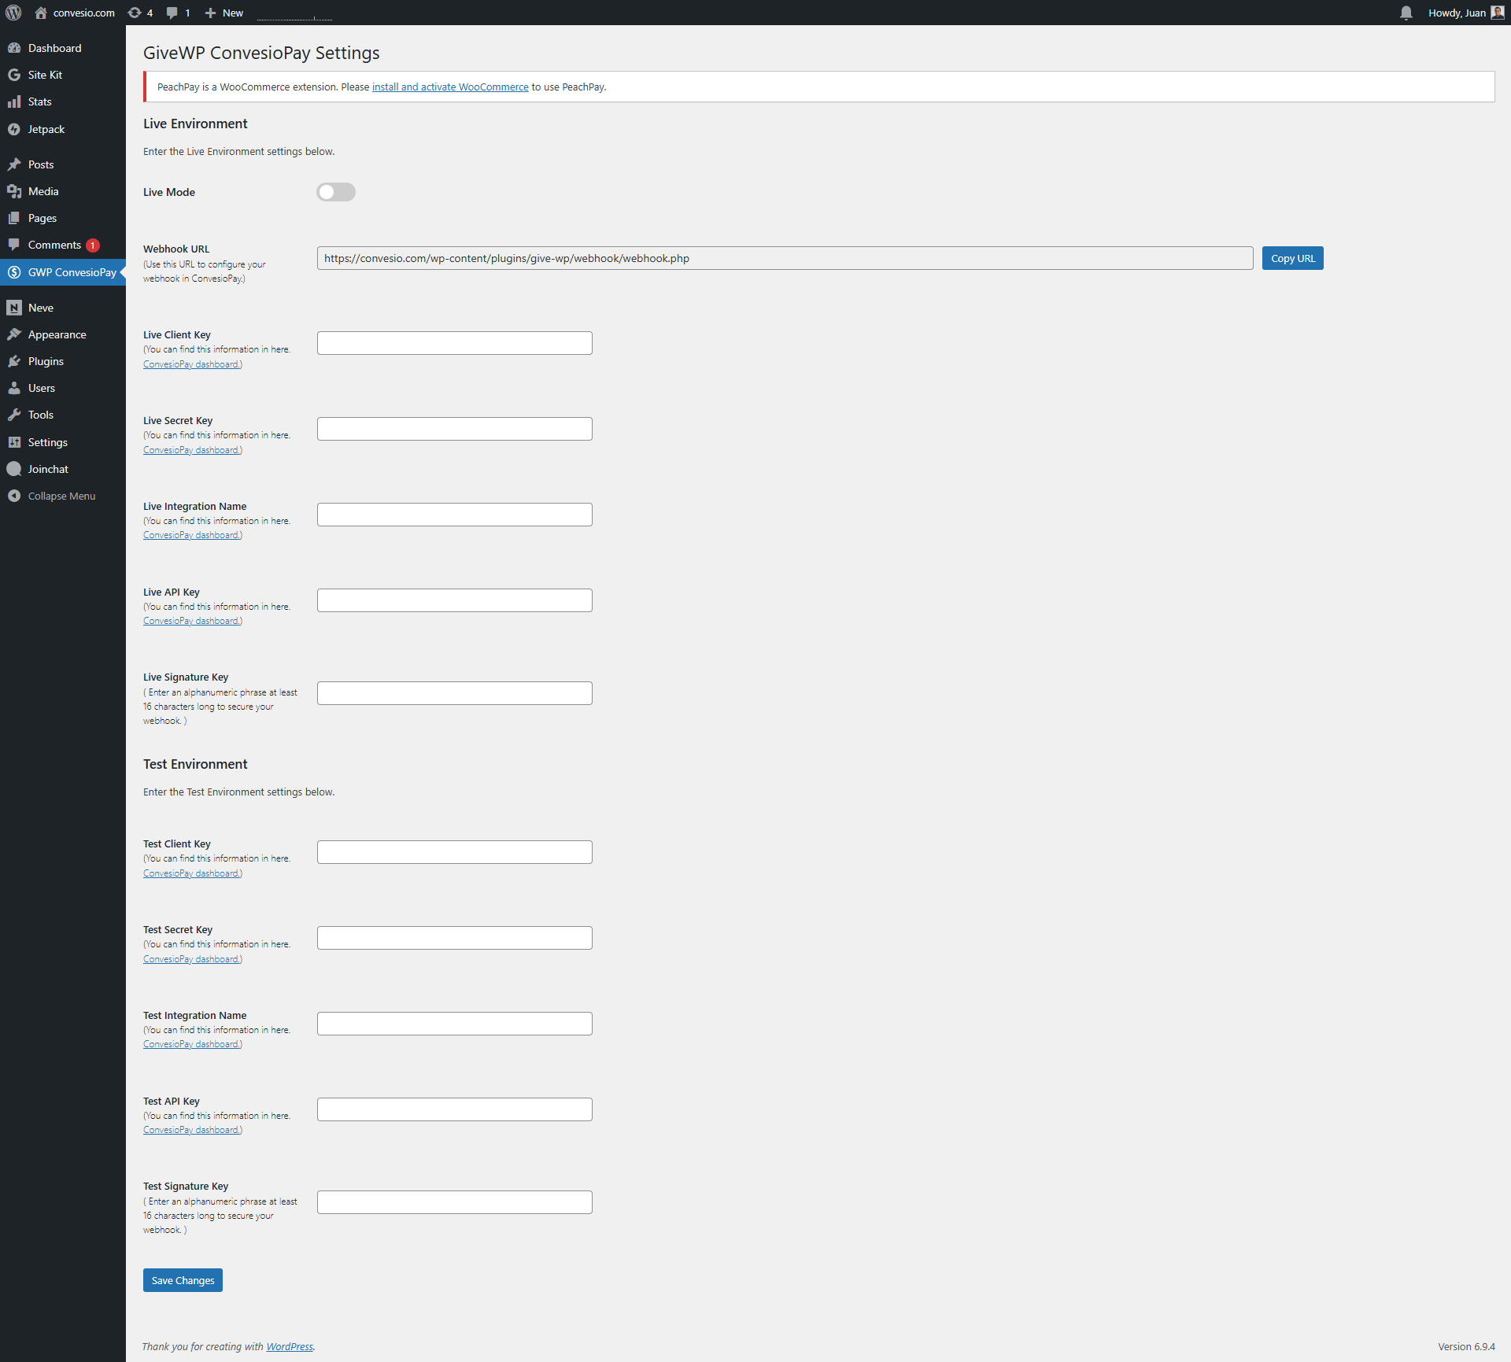The width and height of the screenshot is (1511, 1362).
Task: Open Site Kit via Google icon
Action: click(14, 75)
